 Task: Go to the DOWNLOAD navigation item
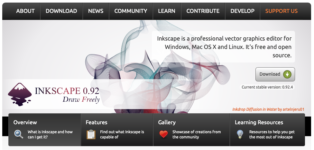(x=61, y=11)
